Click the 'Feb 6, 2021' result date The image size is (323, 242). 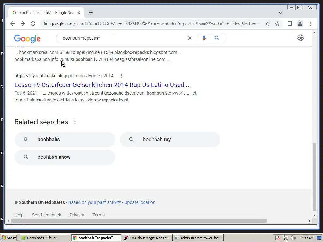pyautogui.click(x=26, y=93)
